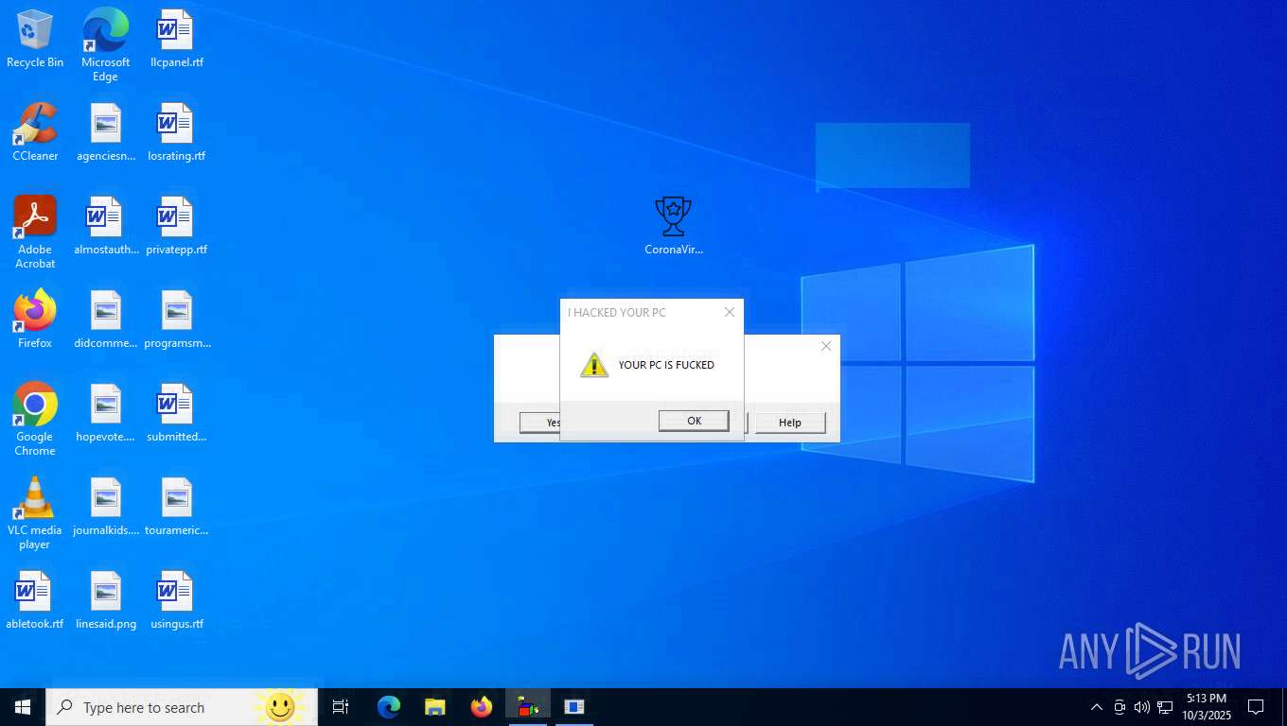Open the Recycle Bin desktop icon

coord(35,39)
